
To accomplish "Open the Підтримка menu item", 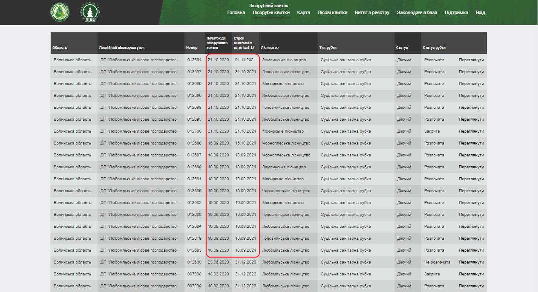I will pyautogui.click(x=456, y=12).
